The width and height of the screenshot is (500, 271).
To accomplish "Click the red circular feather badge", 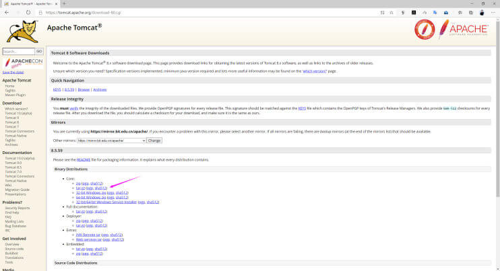I will (425, 30).
